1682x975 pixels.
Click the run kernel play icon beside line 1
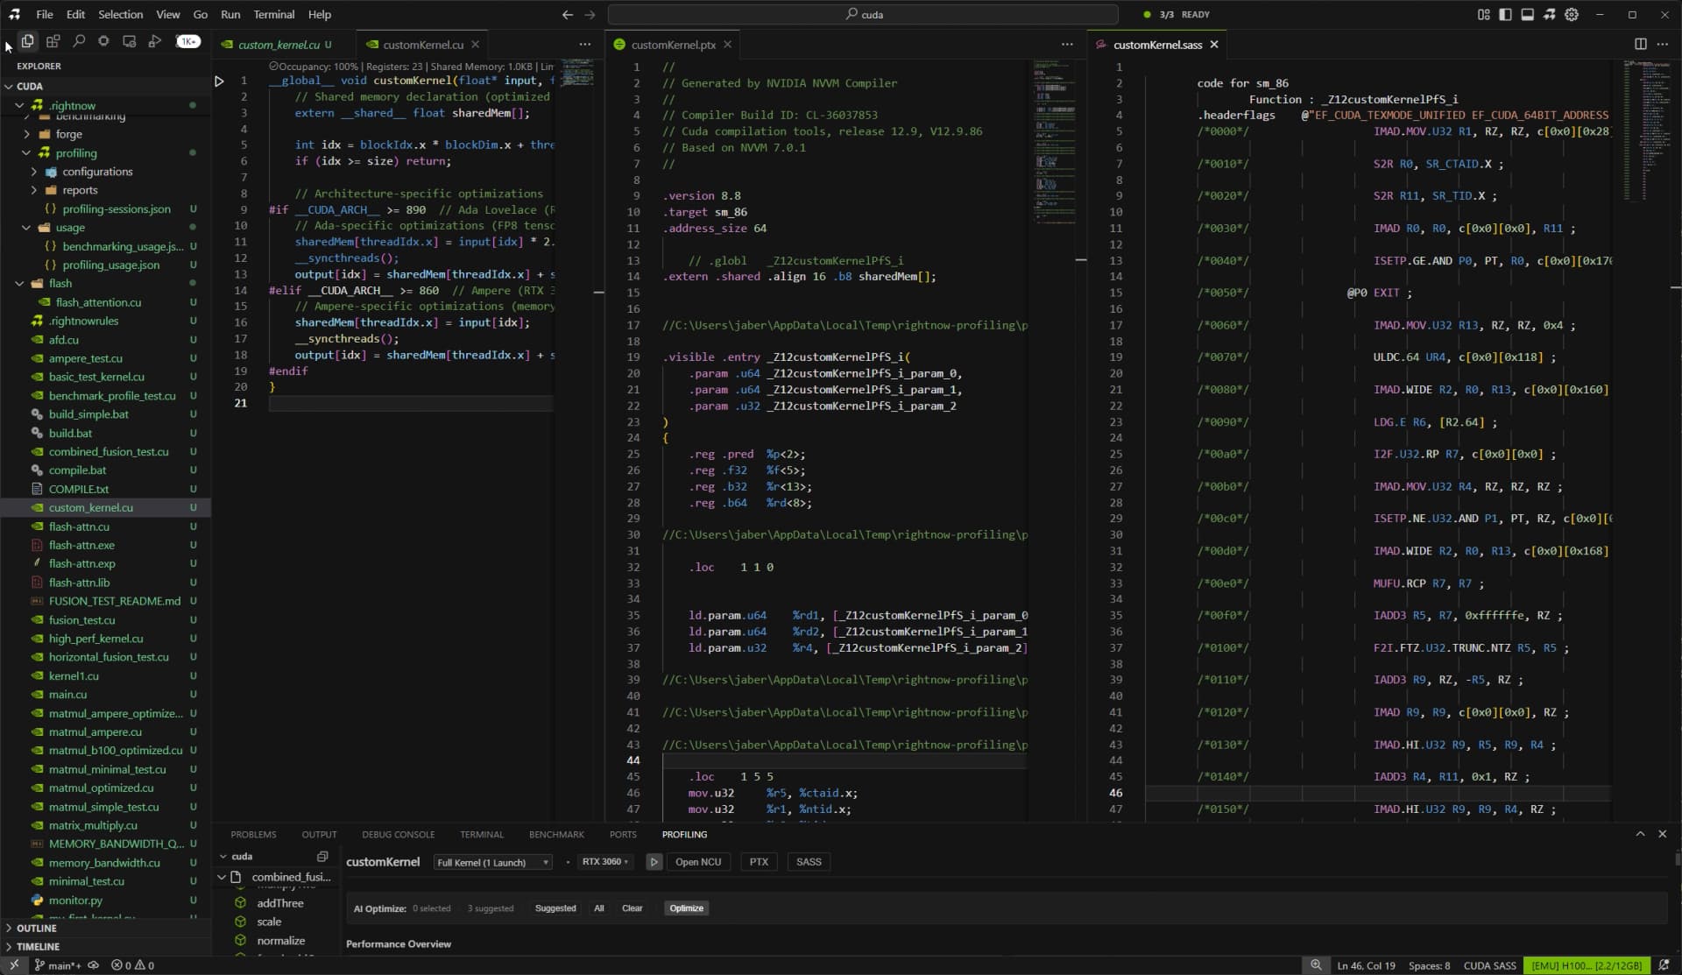coord(219,81)
